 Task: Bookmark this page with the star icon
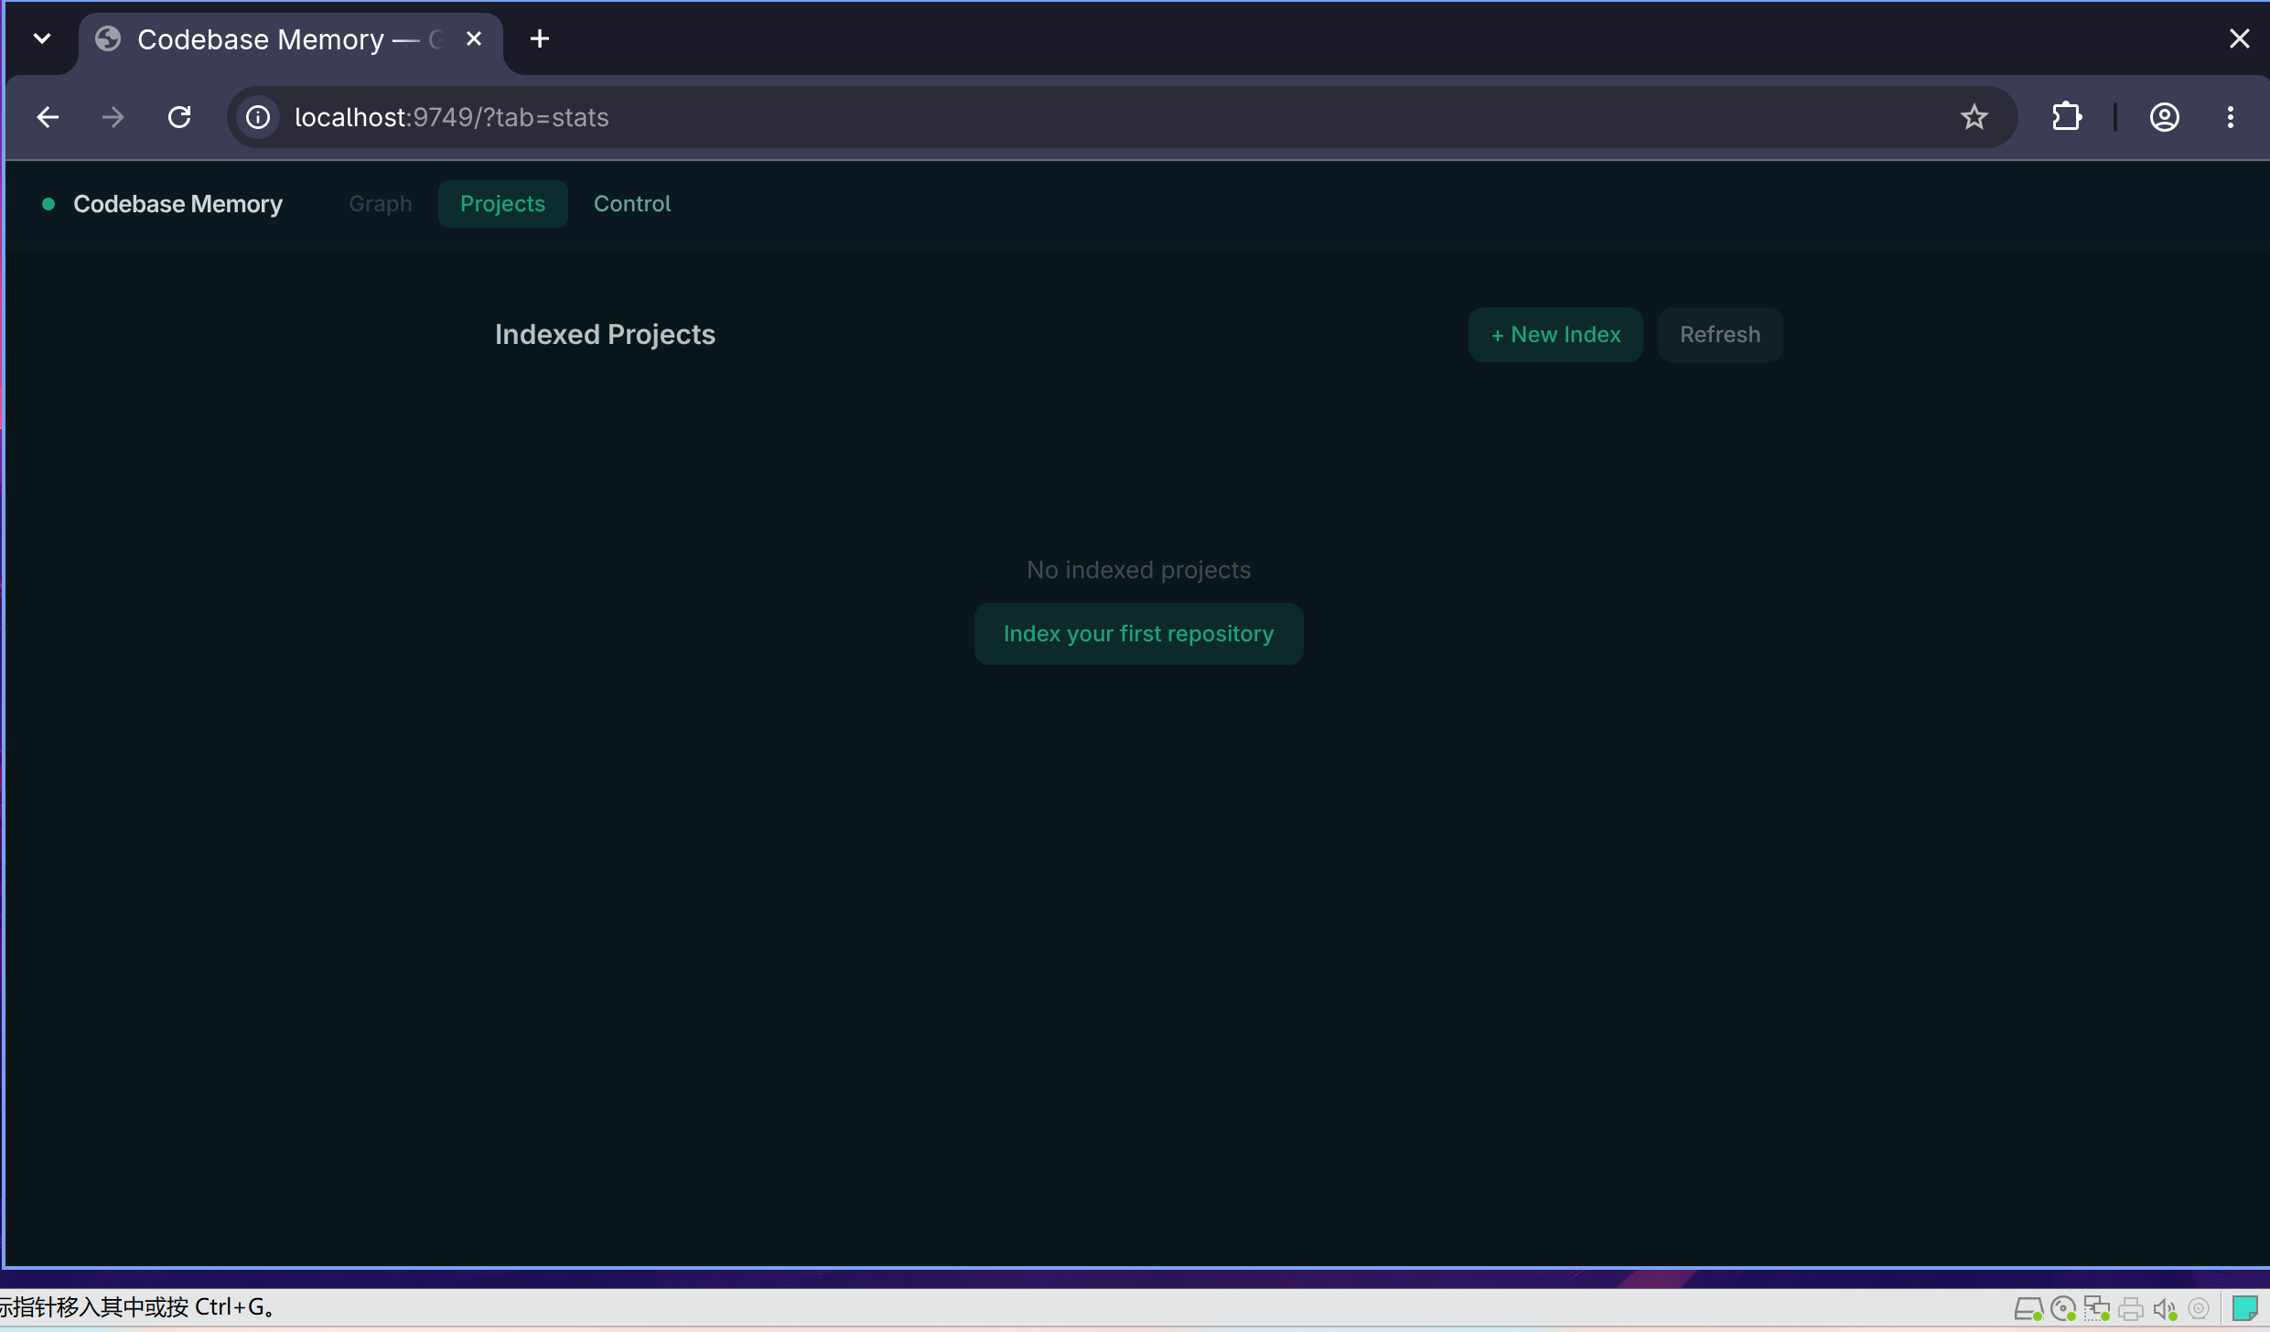[1974, 117]
